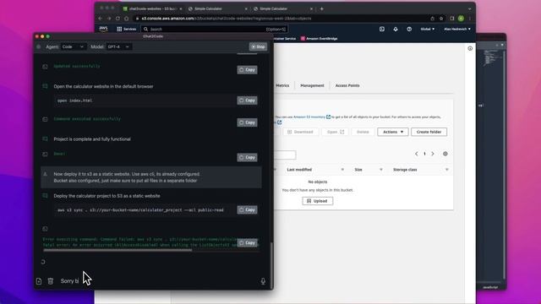
Task: Open the Access Points tab
Action: [x=347, y=85]
